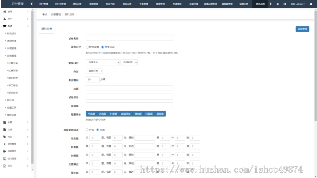
Task: Click the 单选题 total count input
Action: pyautogui.click(x=95, y=138)
